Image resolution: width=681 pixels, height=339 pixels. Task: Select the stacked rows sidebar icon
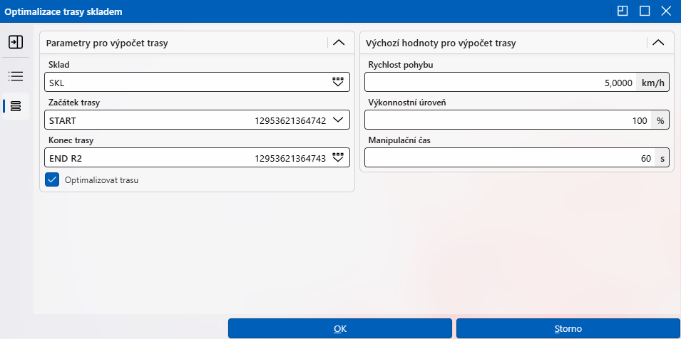click(16, 106)
